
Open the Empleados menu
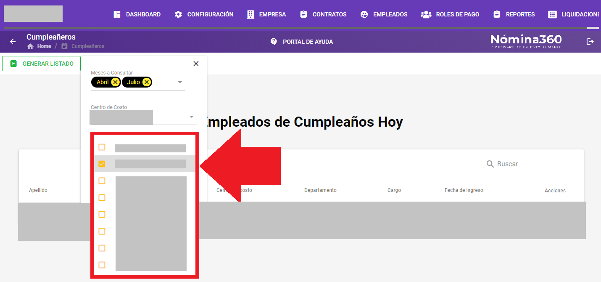(384, 14)
